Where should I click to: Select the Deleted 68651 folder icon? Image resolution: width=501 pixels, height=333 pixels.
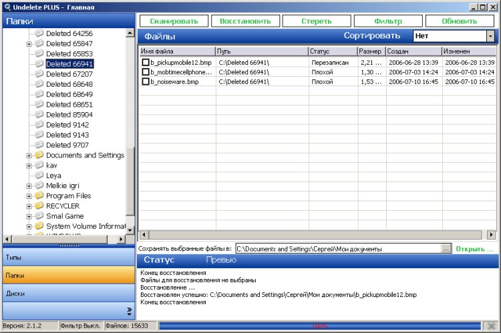click(x=39, y=104)
